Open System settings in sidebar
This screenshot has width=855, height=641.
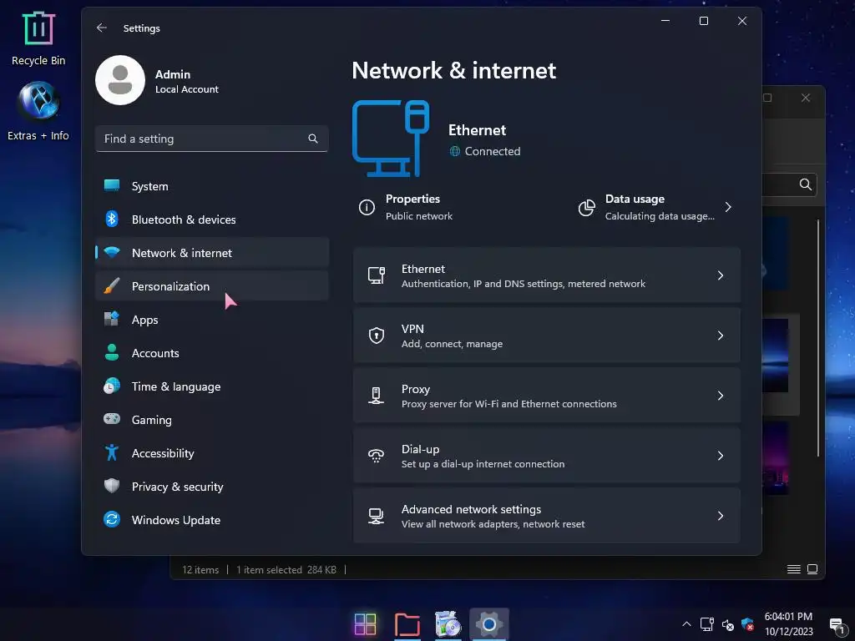[x=211, y=186]
